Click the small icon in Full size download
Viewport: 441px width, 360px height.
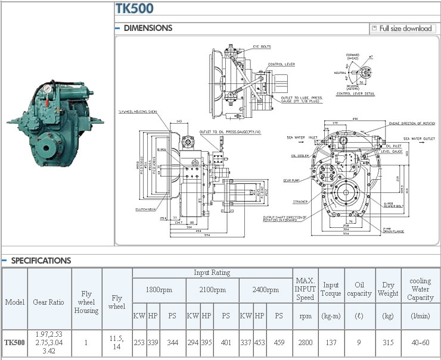point(374,28)
